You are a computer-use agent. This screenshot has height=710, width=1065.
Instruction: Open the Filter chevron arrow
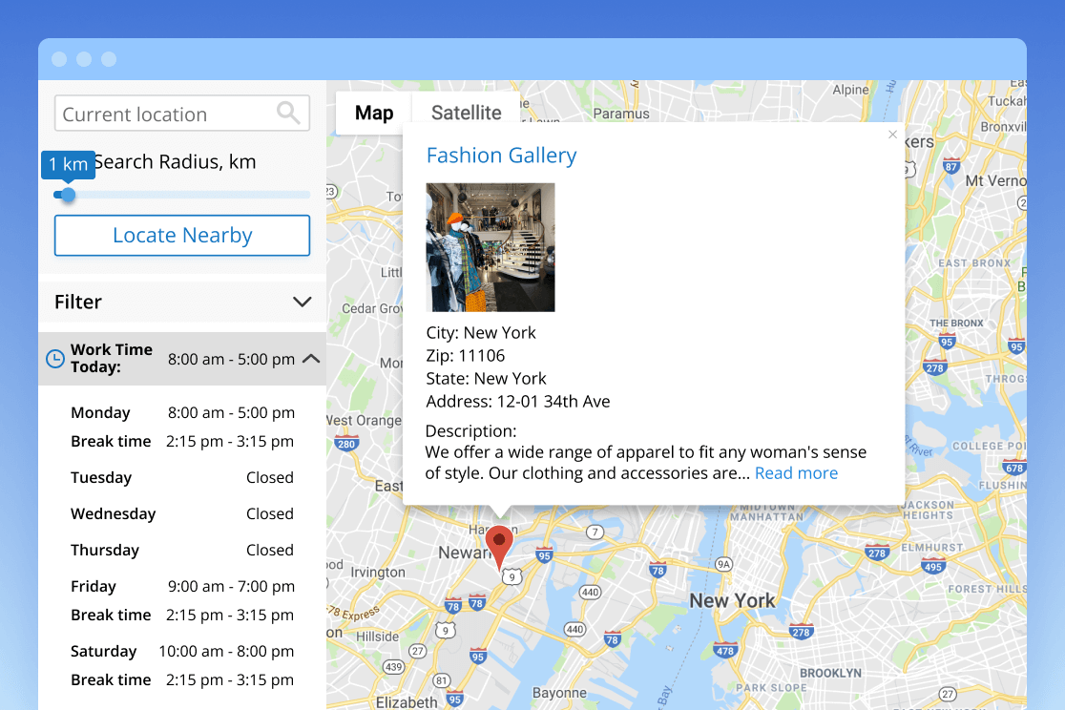coord(302,302)
